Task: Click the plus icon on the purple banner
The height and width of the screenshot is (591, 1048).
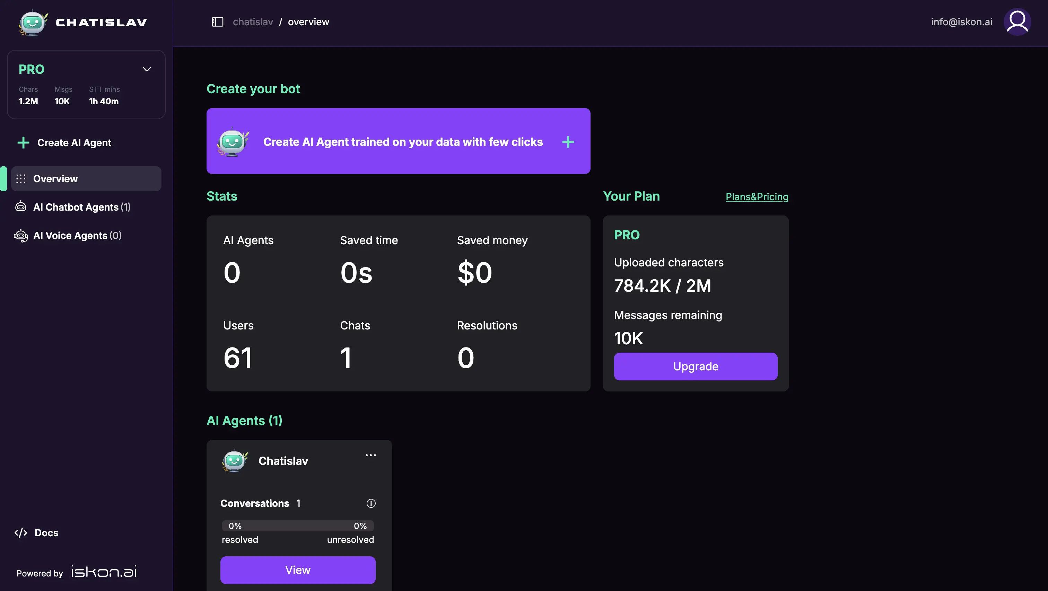Action: (568, 142)
